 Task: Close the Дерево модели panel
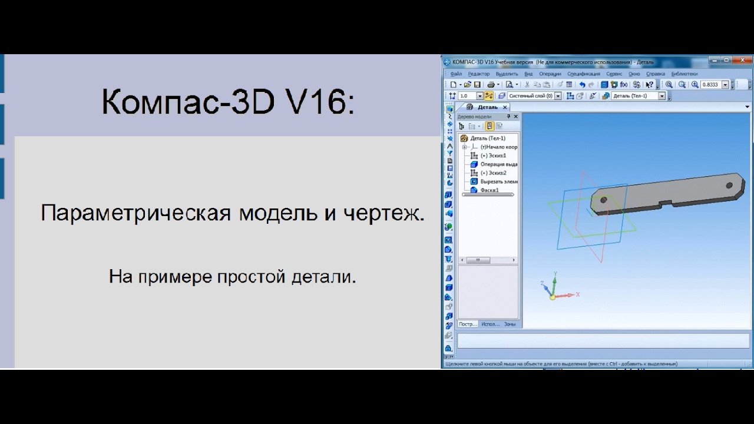click(516, 117)
